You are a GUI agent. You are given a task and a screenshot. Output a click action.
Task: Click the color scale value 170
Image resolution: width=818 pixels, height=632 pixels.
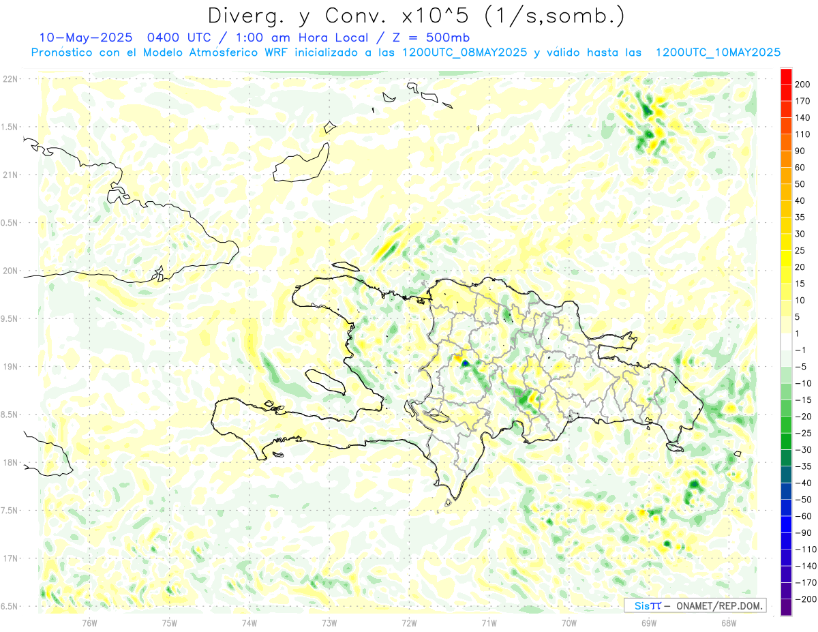[x=804, y=101]
